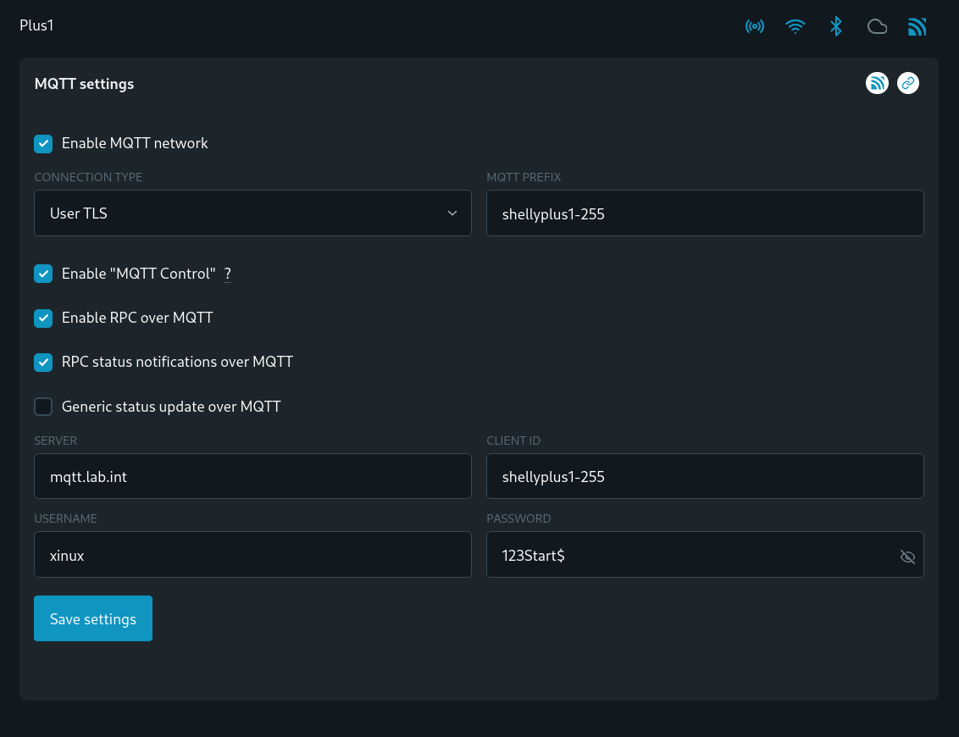The image size is (959, 737).
Task: Click the Wi-Fi status icon
Action: tap(795, 26)
